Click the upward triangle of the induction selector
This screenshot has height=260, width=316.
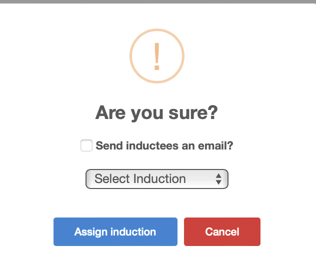point(218,176)
